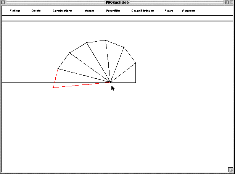Open the Fichiers menu
Image resolution: width=235 pixels, height=175 pixels.
tap(15, 11)
